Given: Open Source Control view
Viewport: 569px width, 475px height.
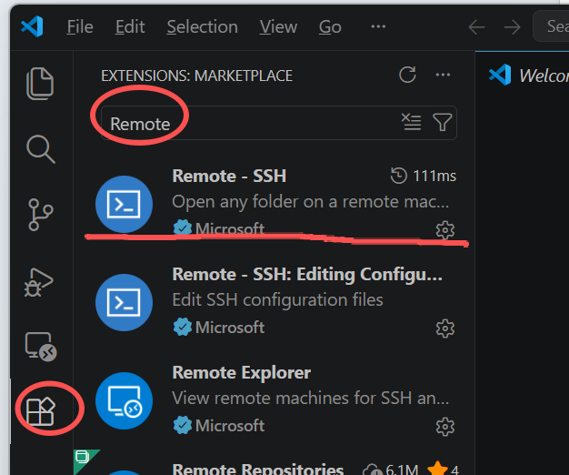Looking at the screenshot, I should 40,215.
